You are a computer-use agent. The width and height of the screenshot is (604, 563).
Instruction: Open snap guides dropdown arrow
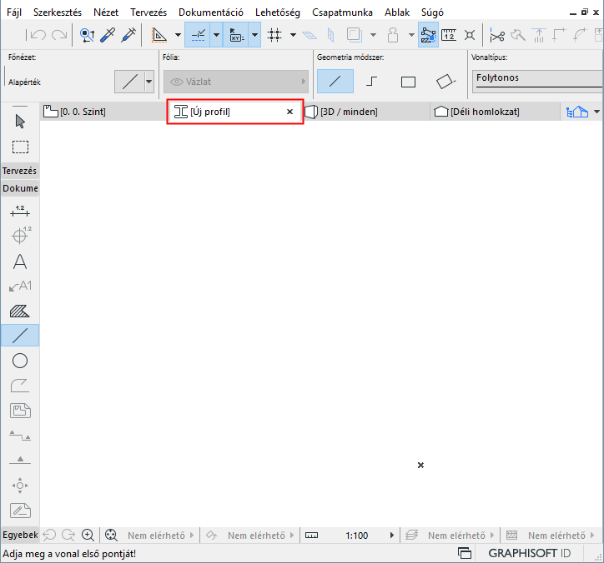click(x=216, y=35)
